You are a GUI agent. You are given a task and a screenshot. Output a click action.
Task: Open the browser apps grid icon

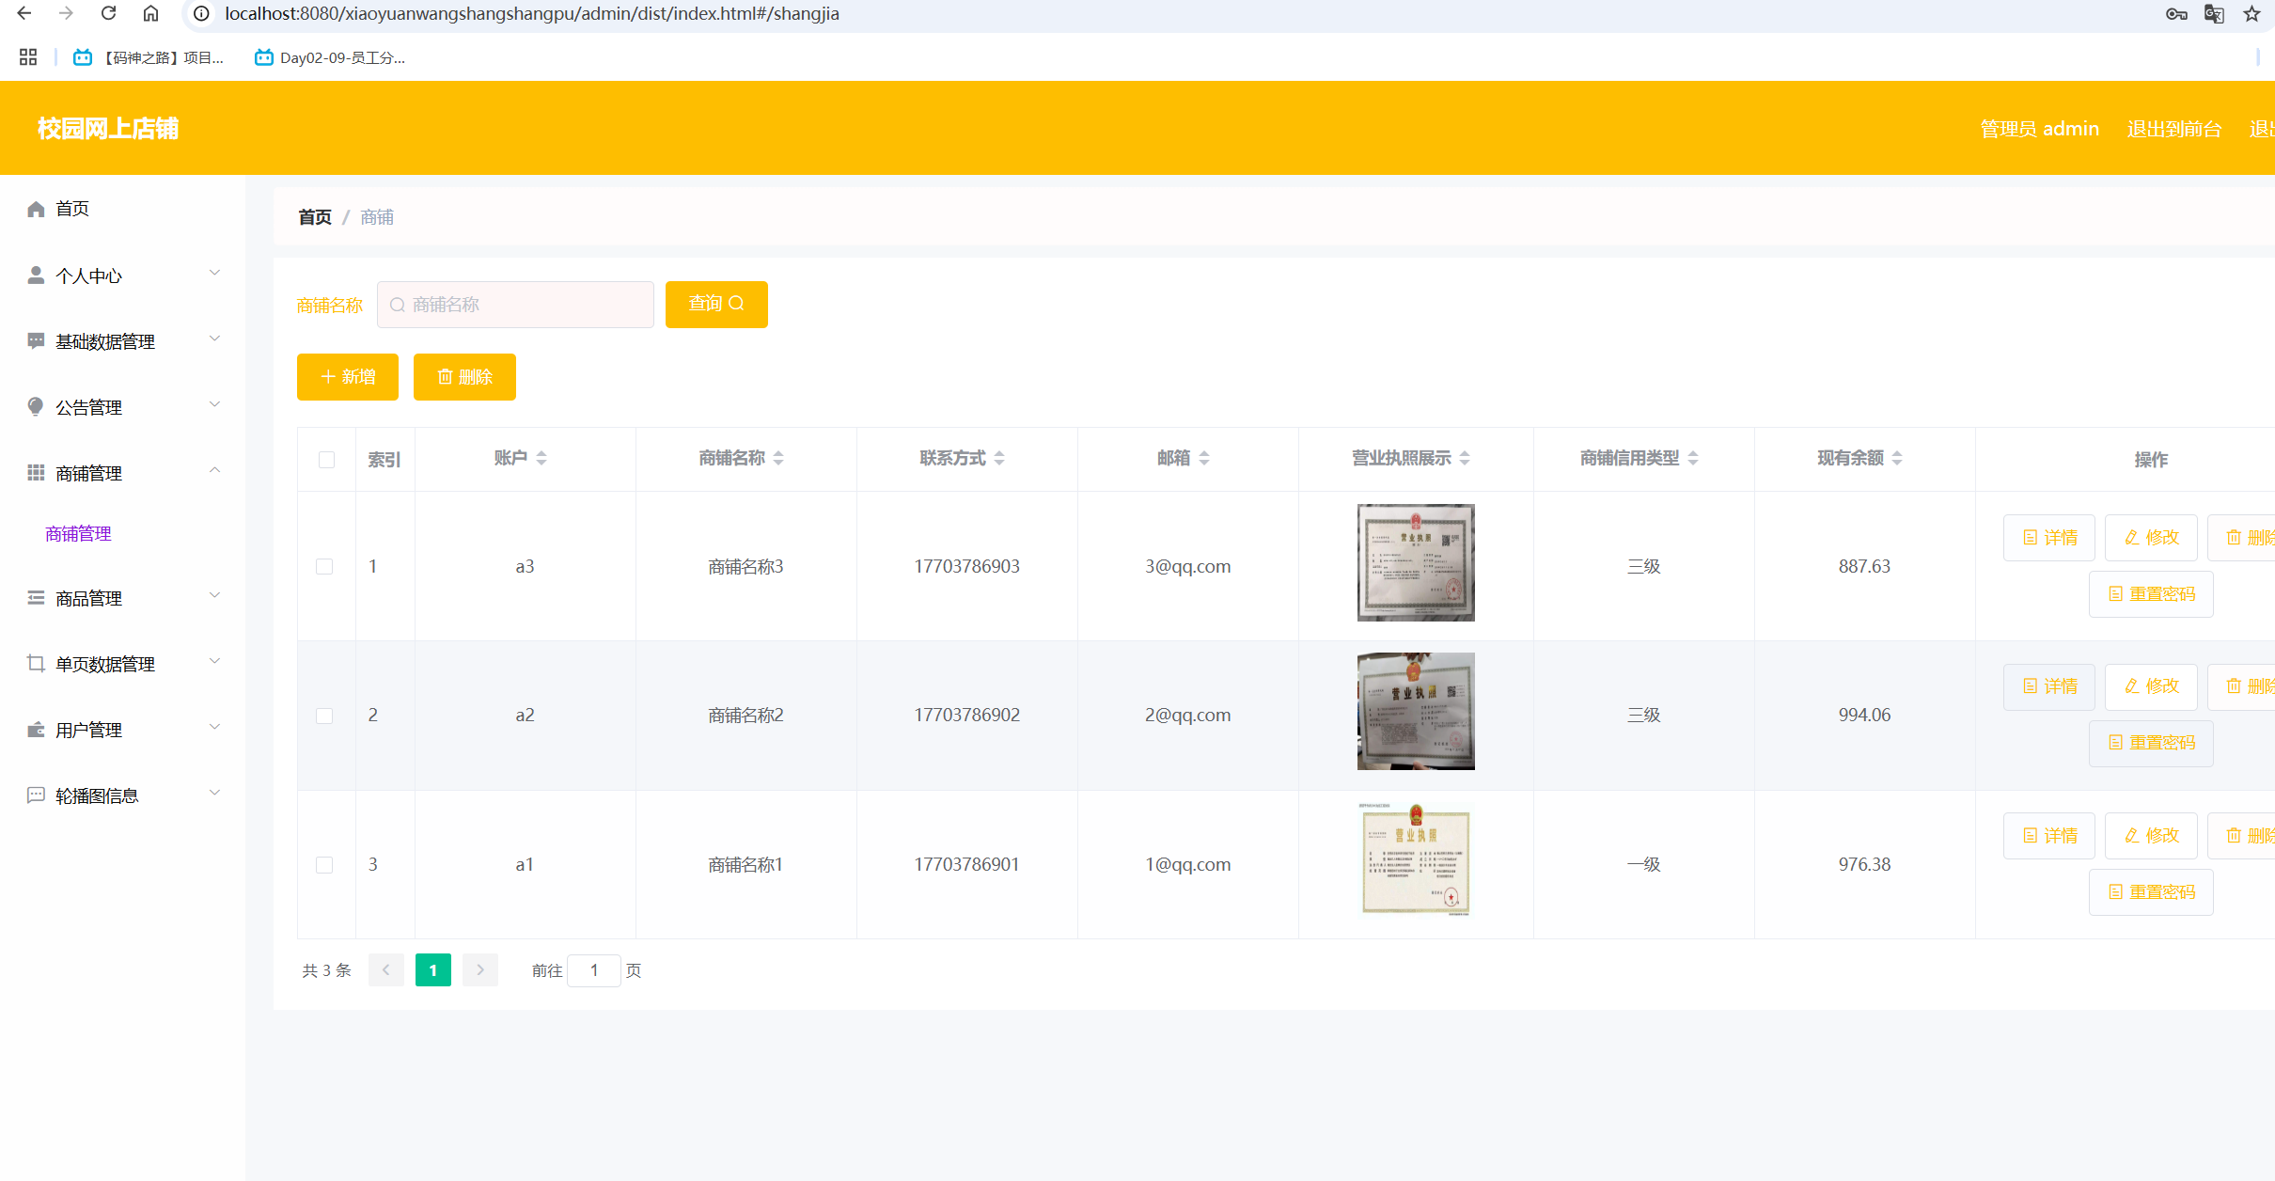coord(28,57)
